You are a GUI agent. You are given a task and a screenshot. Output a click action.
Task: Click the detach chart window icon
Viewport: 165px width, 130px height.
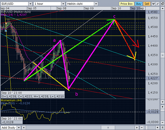click(162, 4)
